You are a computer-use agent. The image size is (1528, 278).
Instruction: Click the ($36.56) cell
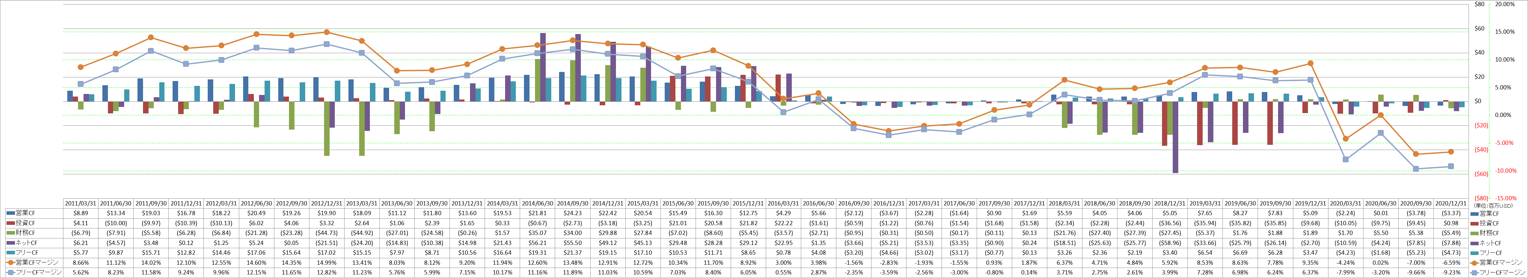click(1170, 223)
